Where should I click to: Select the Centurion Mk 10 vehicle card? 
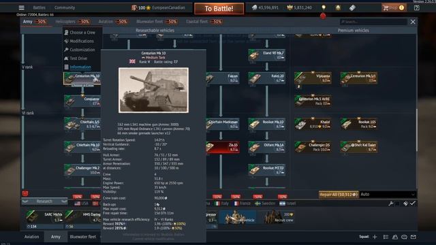coord(82,78)
